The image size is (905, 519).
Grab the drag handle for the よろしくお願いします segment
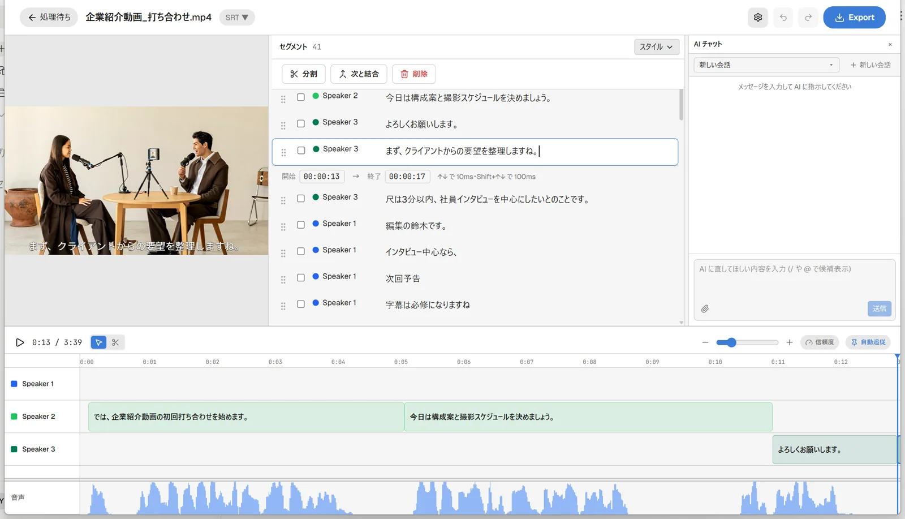283,126
